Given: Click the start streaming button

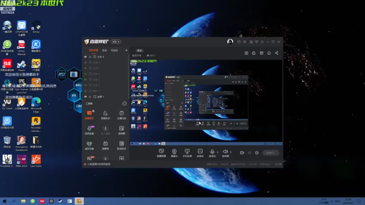Looking at the screenshot, I should point(271,153).
